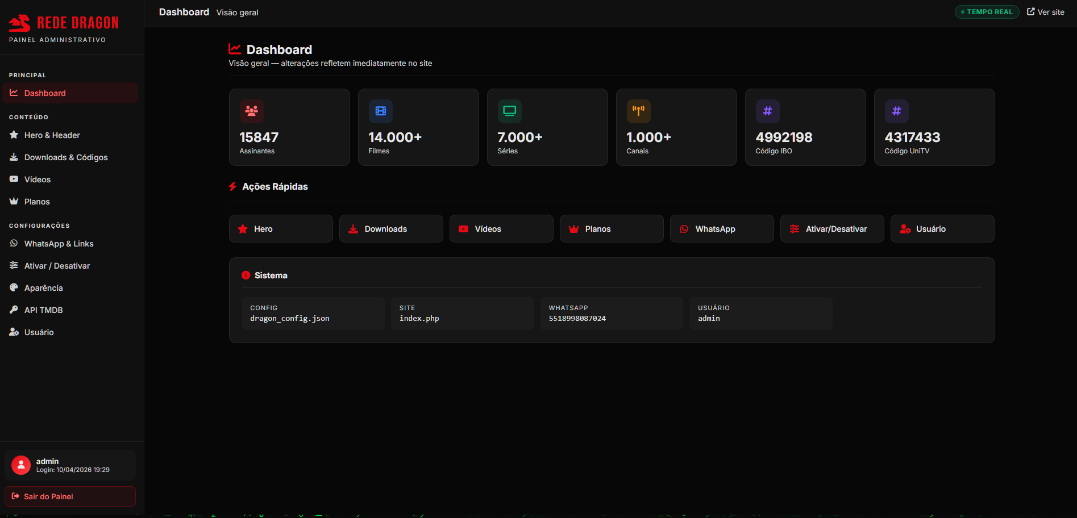Click the lightning icon beside Ações Rápidas
The width and height of the screenshot is (1077, 518).
[x=232, y=186]
